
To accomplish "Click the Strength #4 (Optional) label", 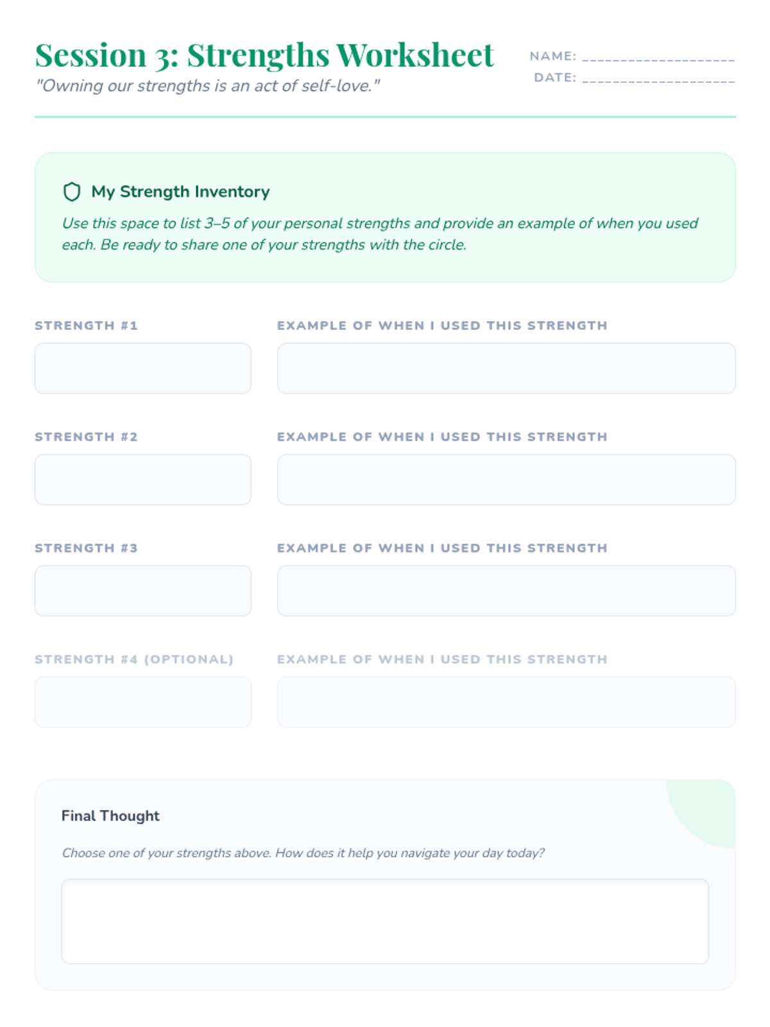I will [x=134, y=659].
